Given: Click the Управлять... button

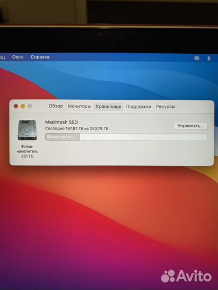Looking at the screenshot, I should (191, 126).
